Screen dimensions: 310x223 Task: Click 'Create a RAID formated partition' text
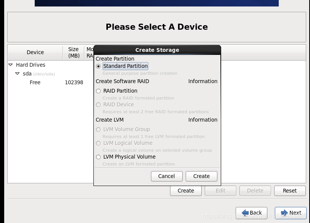point(138,98)
